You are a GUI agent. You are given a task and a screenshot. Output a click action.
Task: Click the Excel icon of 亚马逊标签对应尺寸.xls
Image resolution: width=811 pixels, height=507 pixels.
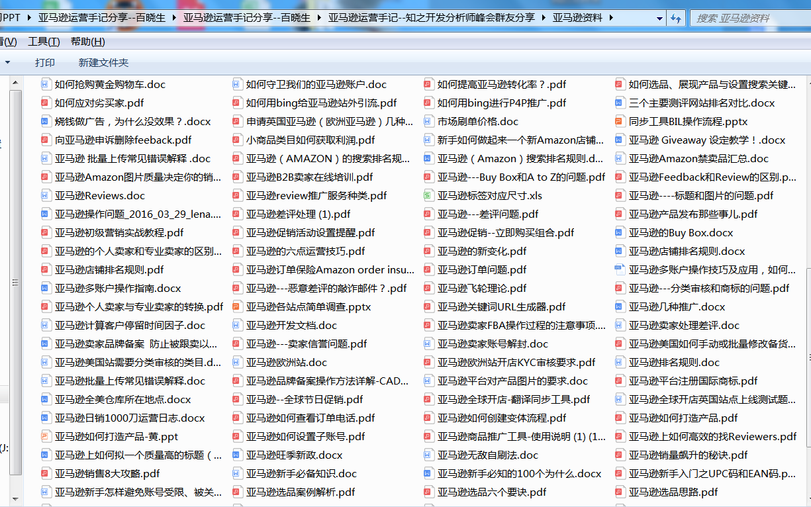(428, 195)
